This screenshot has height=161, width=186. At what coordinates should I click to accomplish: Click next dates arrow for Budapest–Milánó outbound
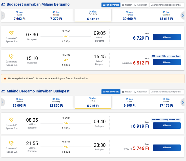pos(183,15)
